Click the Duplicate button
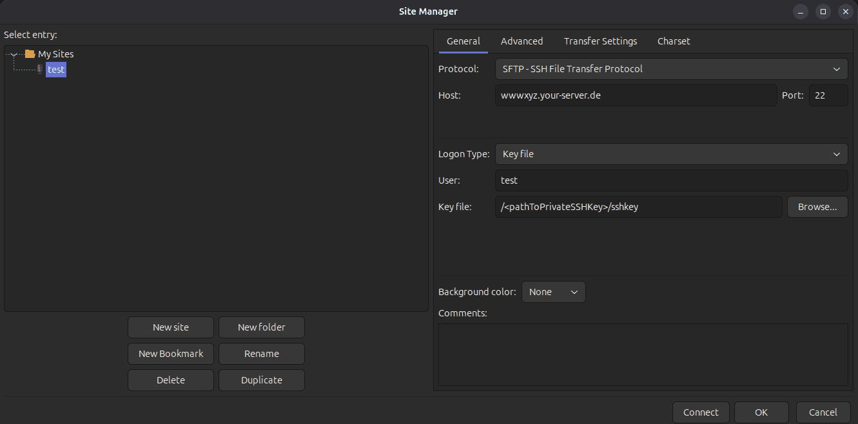 coord(261,380)
